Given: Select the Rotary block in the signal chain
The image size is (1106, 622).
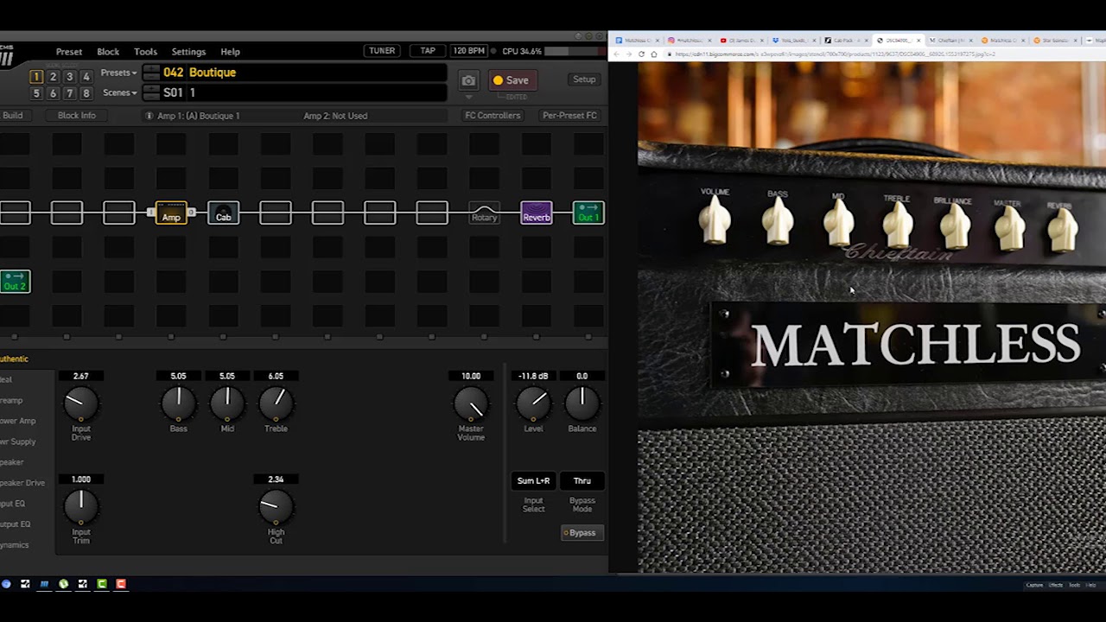Looking at the screenshot, I should (x=484, y=213).
